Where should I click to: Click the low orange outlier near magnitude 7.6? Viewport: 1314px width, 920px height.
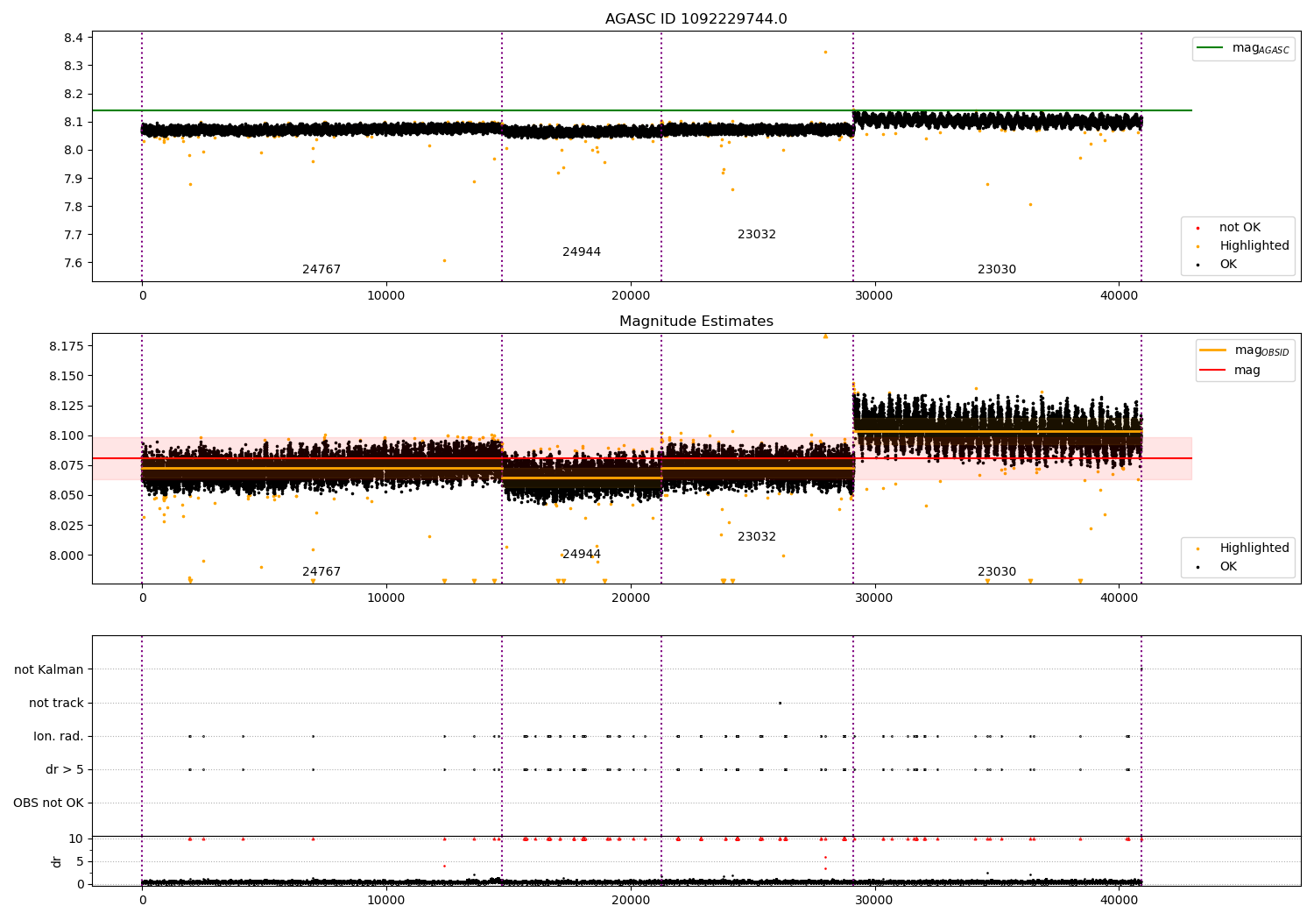(x=444, y=260)
